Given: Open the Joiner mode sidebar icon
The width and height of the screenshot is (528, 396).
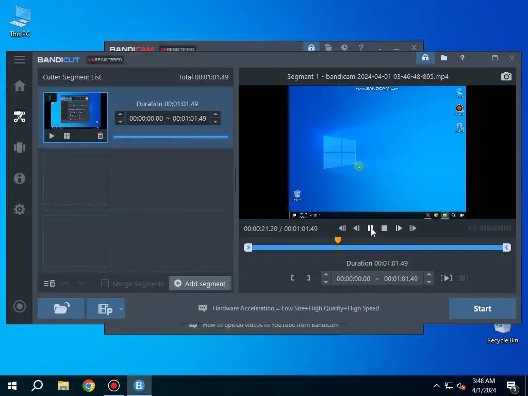Looking at the screenshot, I should 20,147.
